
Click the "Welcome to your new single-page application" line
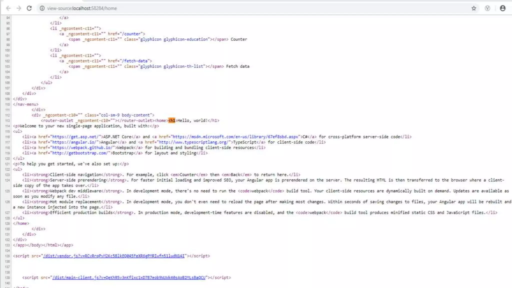point(86,126)
